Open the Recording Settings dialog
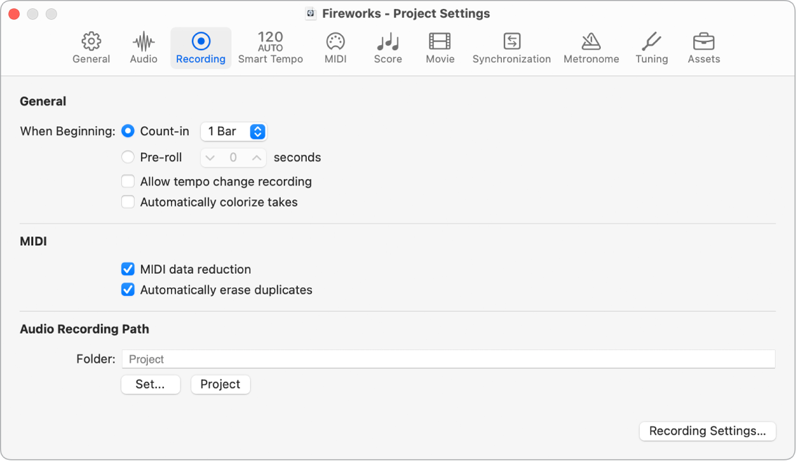This screenshot has height=461, width=796. point(707,431)
